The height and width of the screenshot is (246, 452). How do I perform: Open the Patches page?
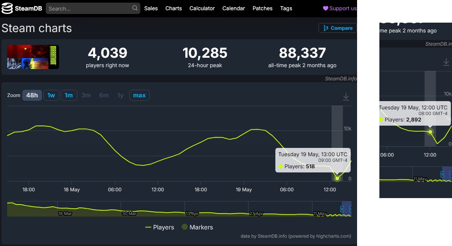coord(263,8)
